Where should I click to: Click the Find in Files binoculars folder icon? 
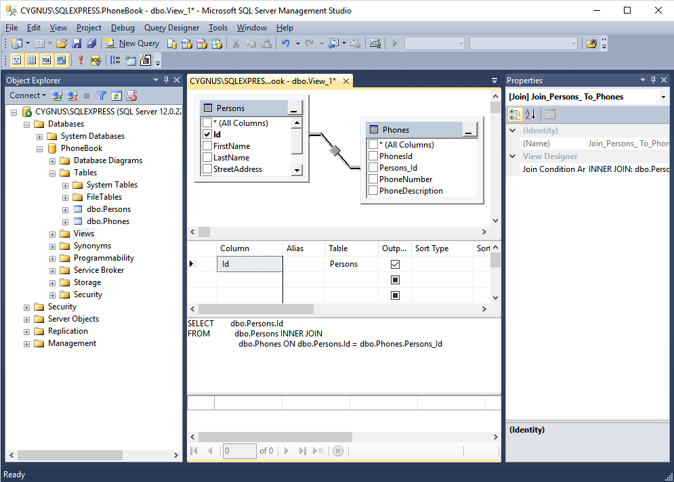pos(592,43)
